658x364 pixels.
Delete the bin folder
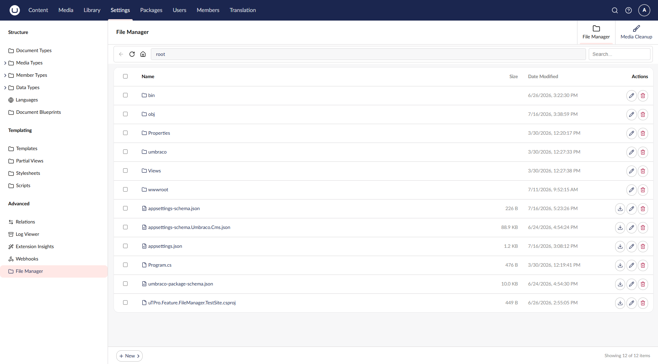click(643, 96)
